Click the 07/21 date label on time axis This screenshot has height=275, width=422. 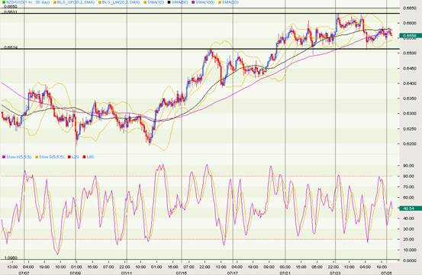click(285, 273)
